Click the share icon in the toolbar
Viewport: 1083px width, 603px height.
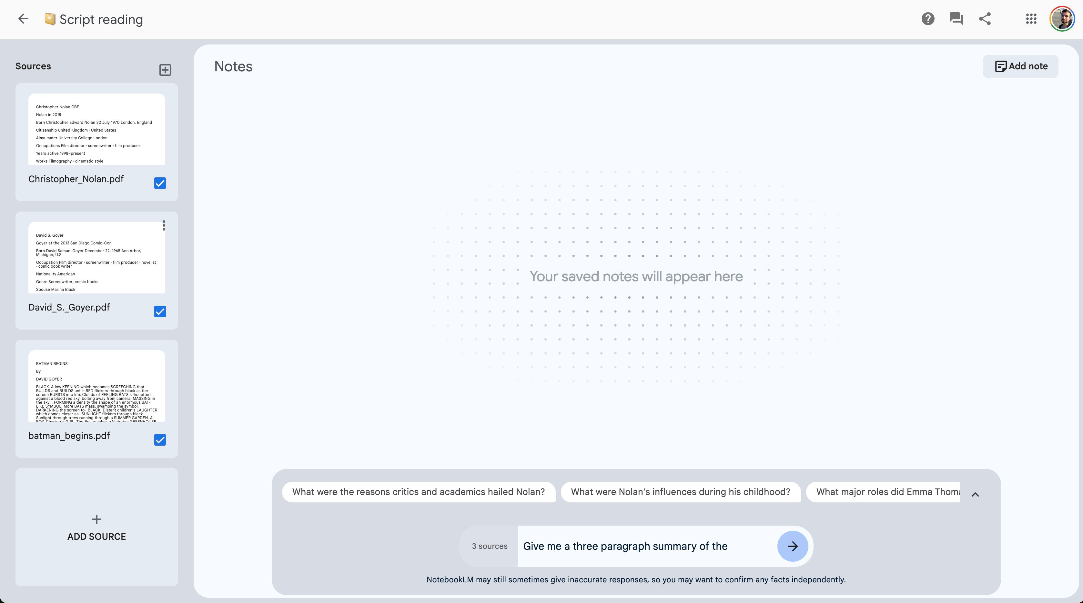(x=984, y=19)
